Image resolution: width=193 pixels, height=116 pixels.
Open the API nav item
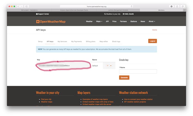click(x=107, y=21)
